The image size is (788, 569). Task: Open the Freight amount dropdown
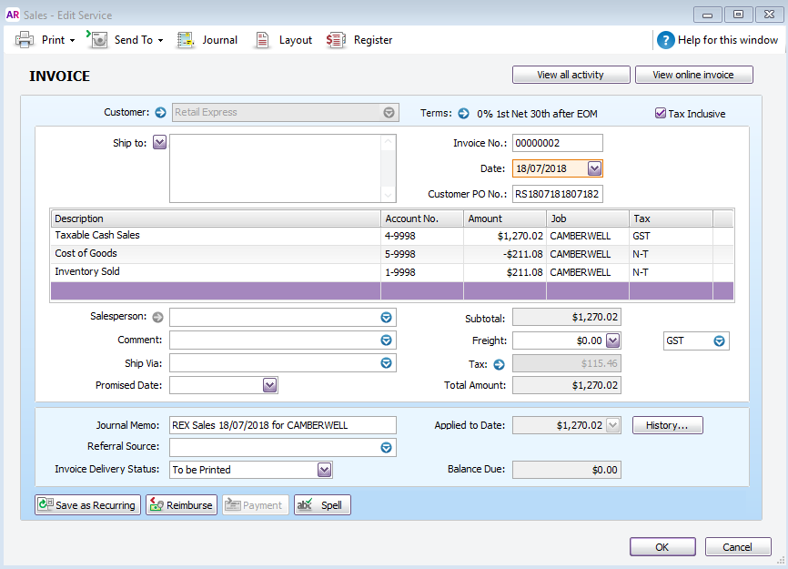tap(612, 340)
